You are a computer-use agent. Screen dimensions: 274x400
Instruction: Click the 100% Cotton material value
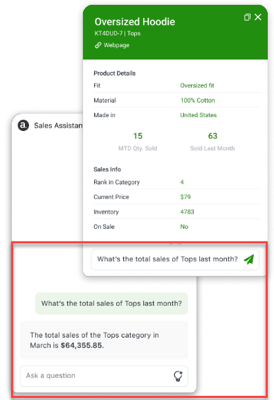[198, 101]
